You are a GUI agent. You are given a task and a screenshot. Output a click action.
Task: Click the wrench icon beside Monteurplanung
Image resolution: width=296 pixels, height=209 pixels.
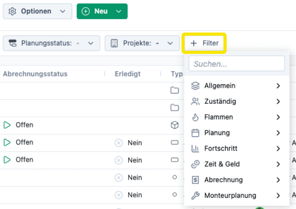tap(195, 195)
